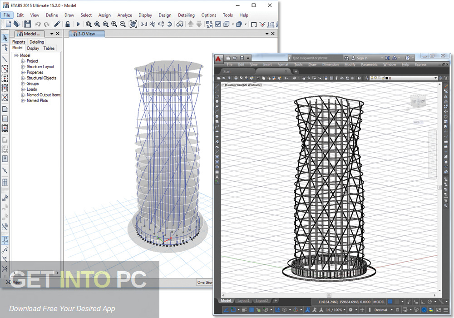
Task: Expand the Loads tree node
Action: [23, 89]
